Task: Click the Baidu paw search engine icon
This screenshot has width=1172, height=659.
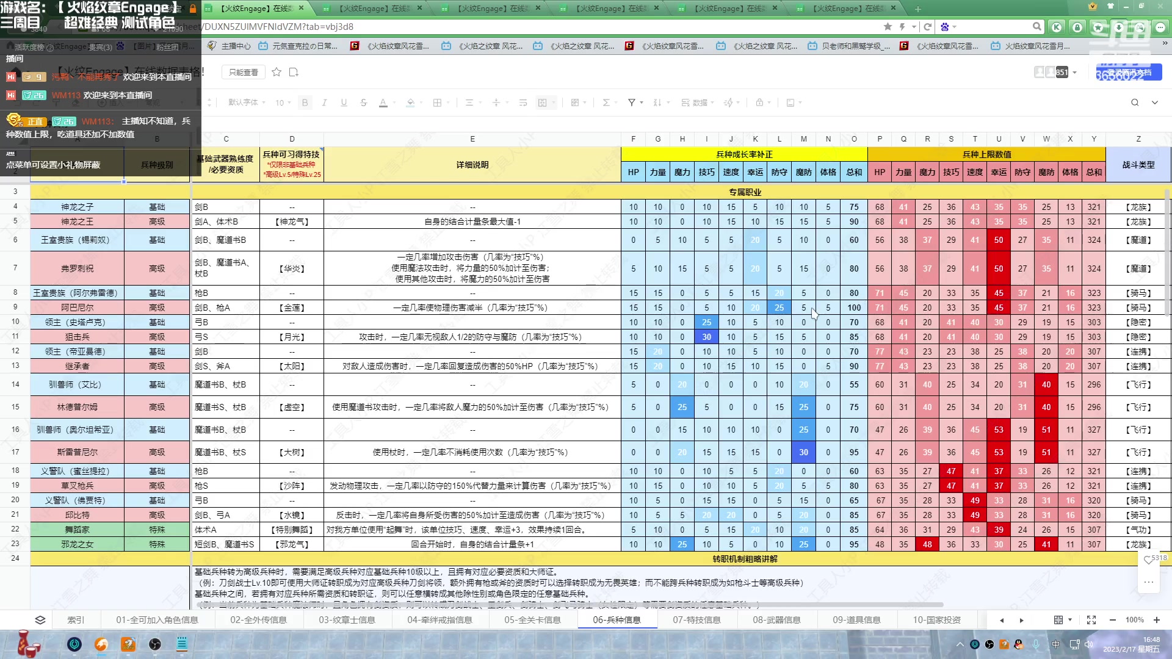Action: point(945,27)
